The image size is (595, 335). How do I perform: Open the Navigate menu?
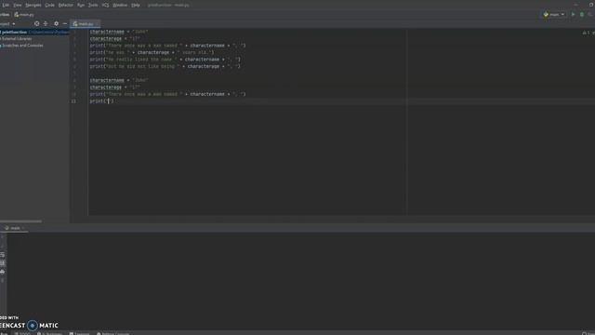(33, 5)
